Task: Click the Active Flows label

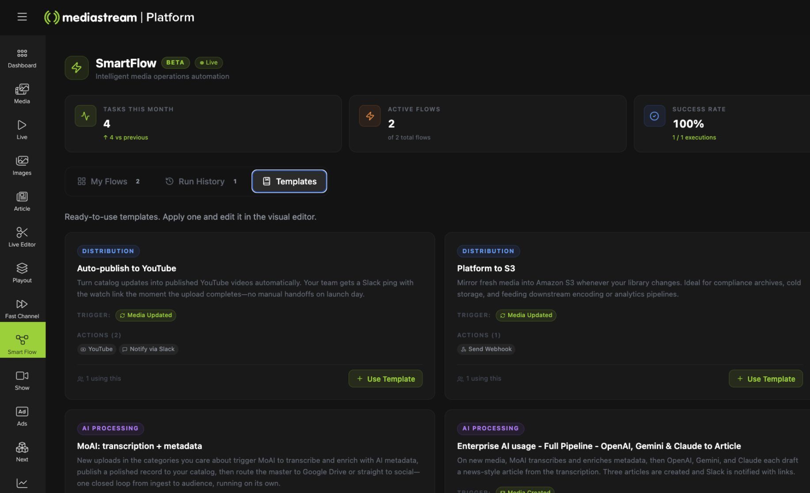Action: pos(414,109)
